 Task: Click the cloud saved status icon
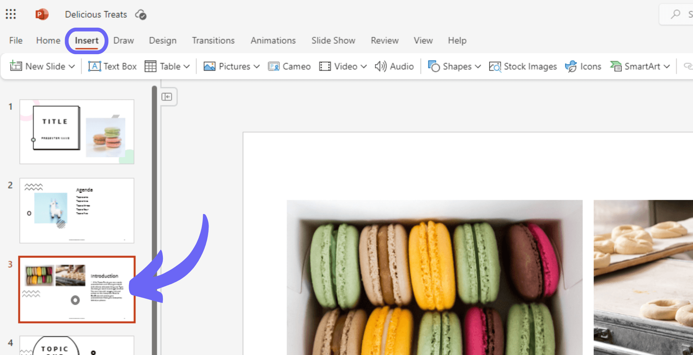pos(141,15)
